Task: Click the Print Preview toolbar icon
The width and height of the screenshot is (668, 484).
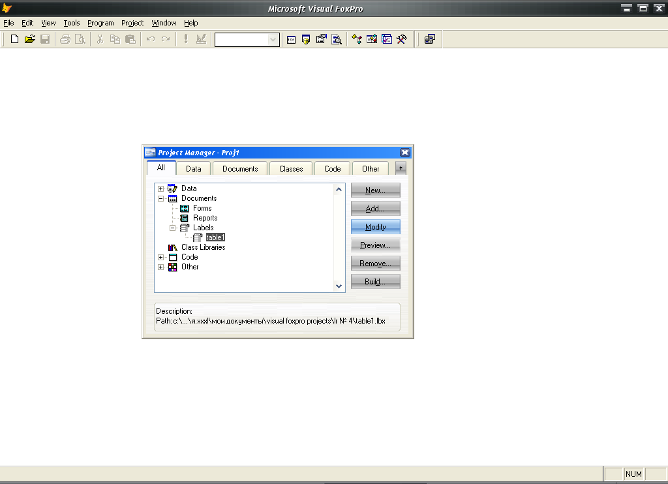Action: pyautogui.click(x=80, y=39)
